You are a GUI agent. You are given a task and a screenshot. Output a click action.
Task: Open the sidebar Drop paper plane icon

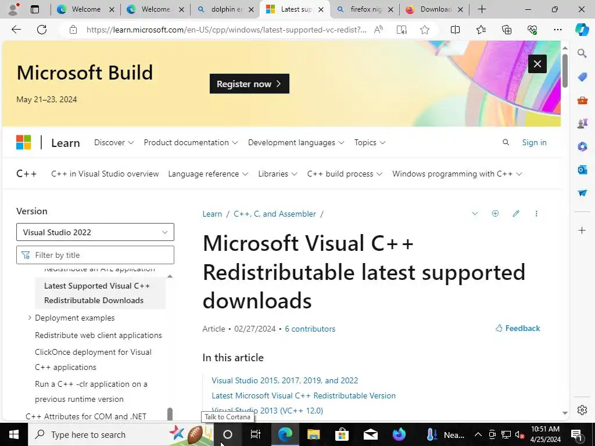[582, 193]
